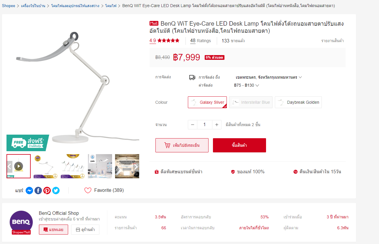Expand delivery location dropdown
This screenshot has height=244, width=379.
(x=269, y=77)
